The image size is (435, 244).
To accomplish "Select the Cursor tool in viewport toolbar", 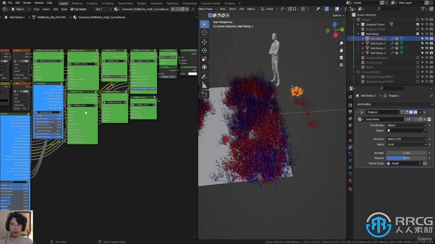I will (204, 33).
